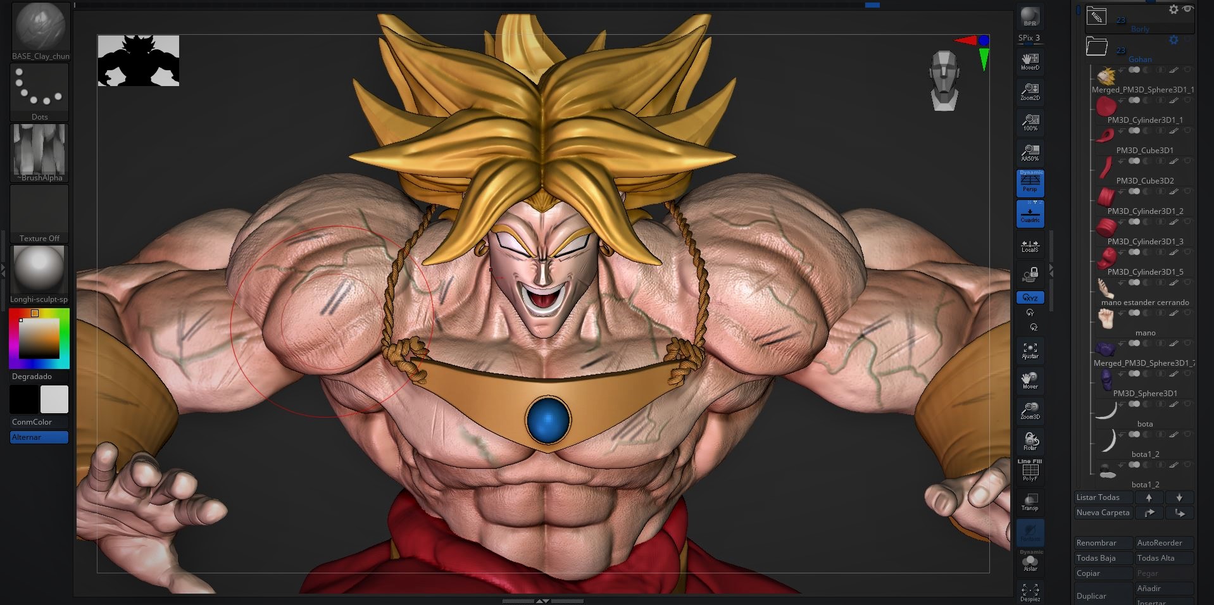Select the mano subtool thumbnail
1214x605 pixels.
tap(1106, 319)
